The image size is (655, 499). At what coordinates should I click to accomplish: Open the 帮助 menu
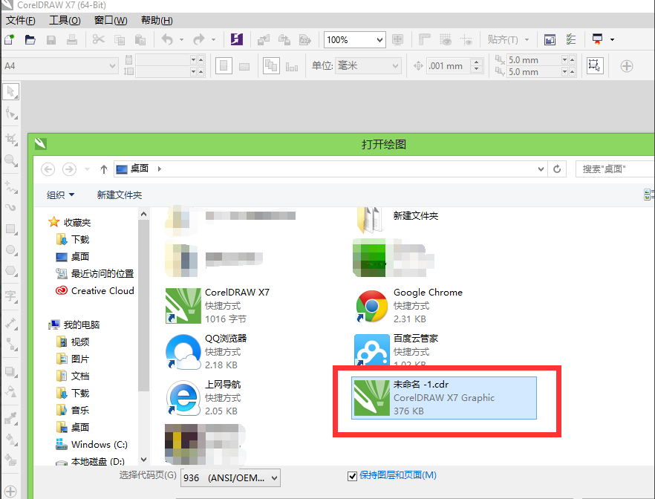(156, 20)
